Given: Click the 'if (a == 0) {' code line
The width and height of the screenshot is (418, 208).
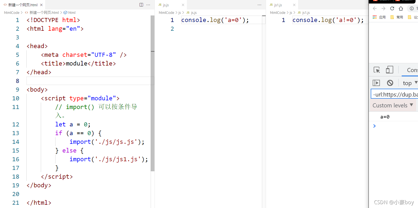Looking at the screenshot, I should coord(78,133).
